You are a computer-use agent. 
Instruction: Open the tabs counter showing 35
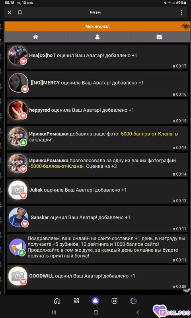coord(115,301)
